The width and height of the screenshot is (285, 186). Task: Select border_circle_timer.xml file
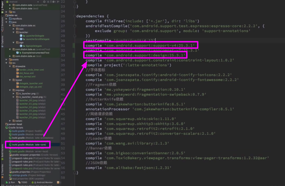(x=31, y=70)
